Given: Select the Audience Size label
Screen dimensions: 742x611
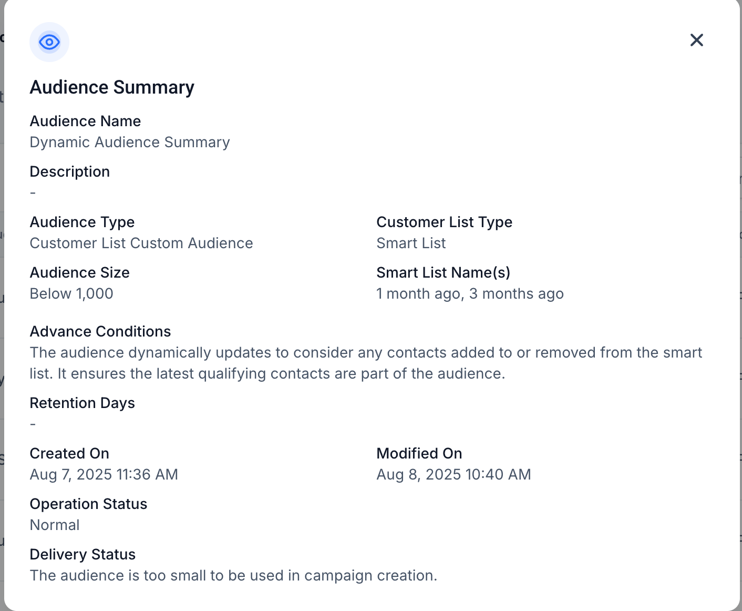Looking at the screenshot, I should pos(79,272).
